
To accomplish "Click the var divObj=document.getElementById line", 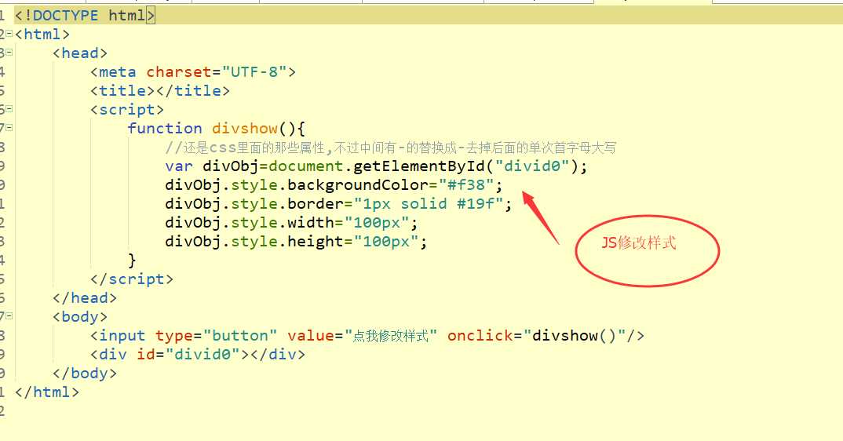I will 376,166.
